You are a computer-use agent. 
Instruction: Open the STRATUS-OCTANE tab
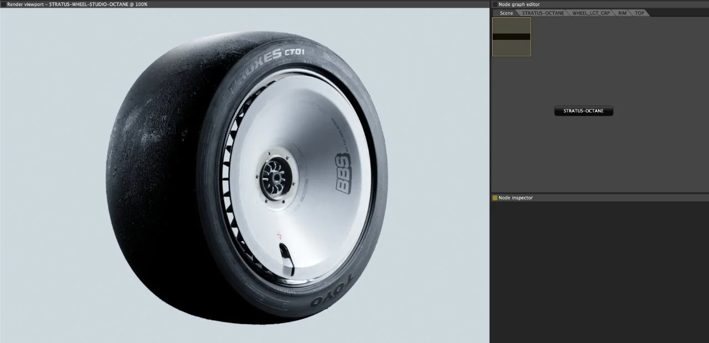pos(543,13)
